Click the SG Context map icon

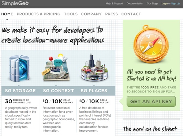(x=56, y=67)
